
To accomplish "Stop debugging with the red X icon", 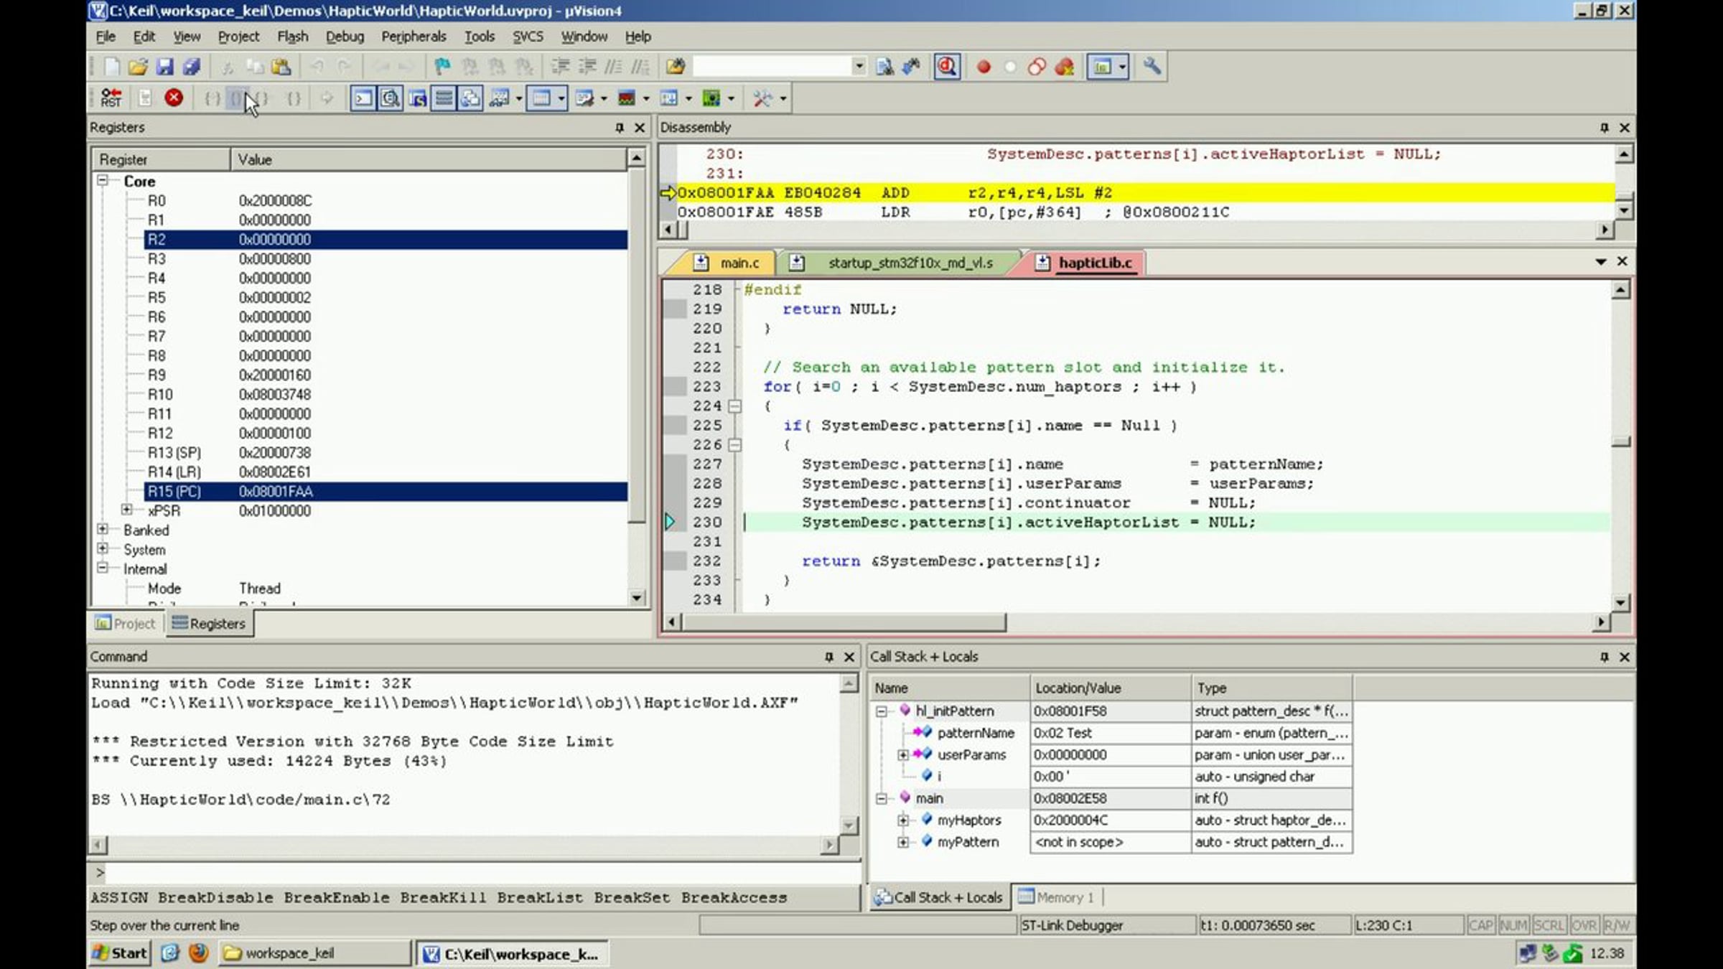I will pyautogui.click(x=174, y=98).
